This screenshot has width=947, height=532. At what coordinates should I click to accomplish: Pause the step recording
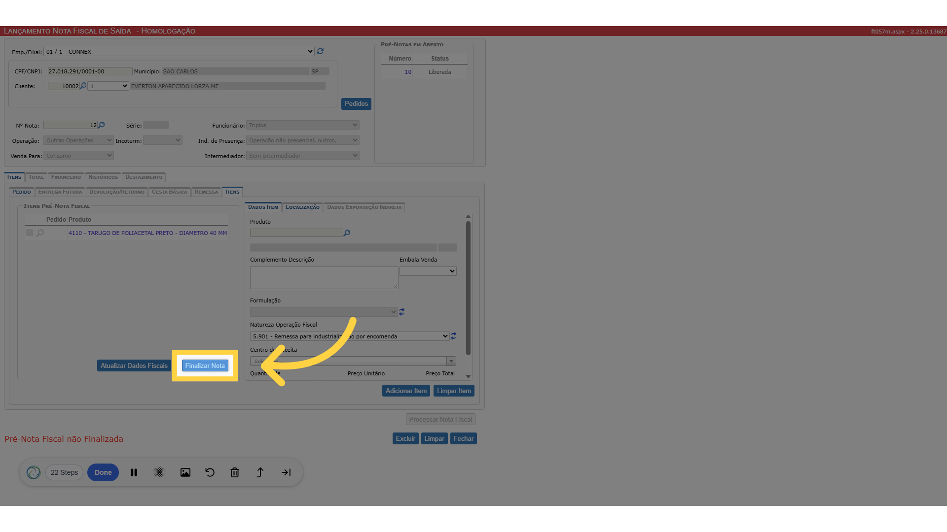pos(134,472)
